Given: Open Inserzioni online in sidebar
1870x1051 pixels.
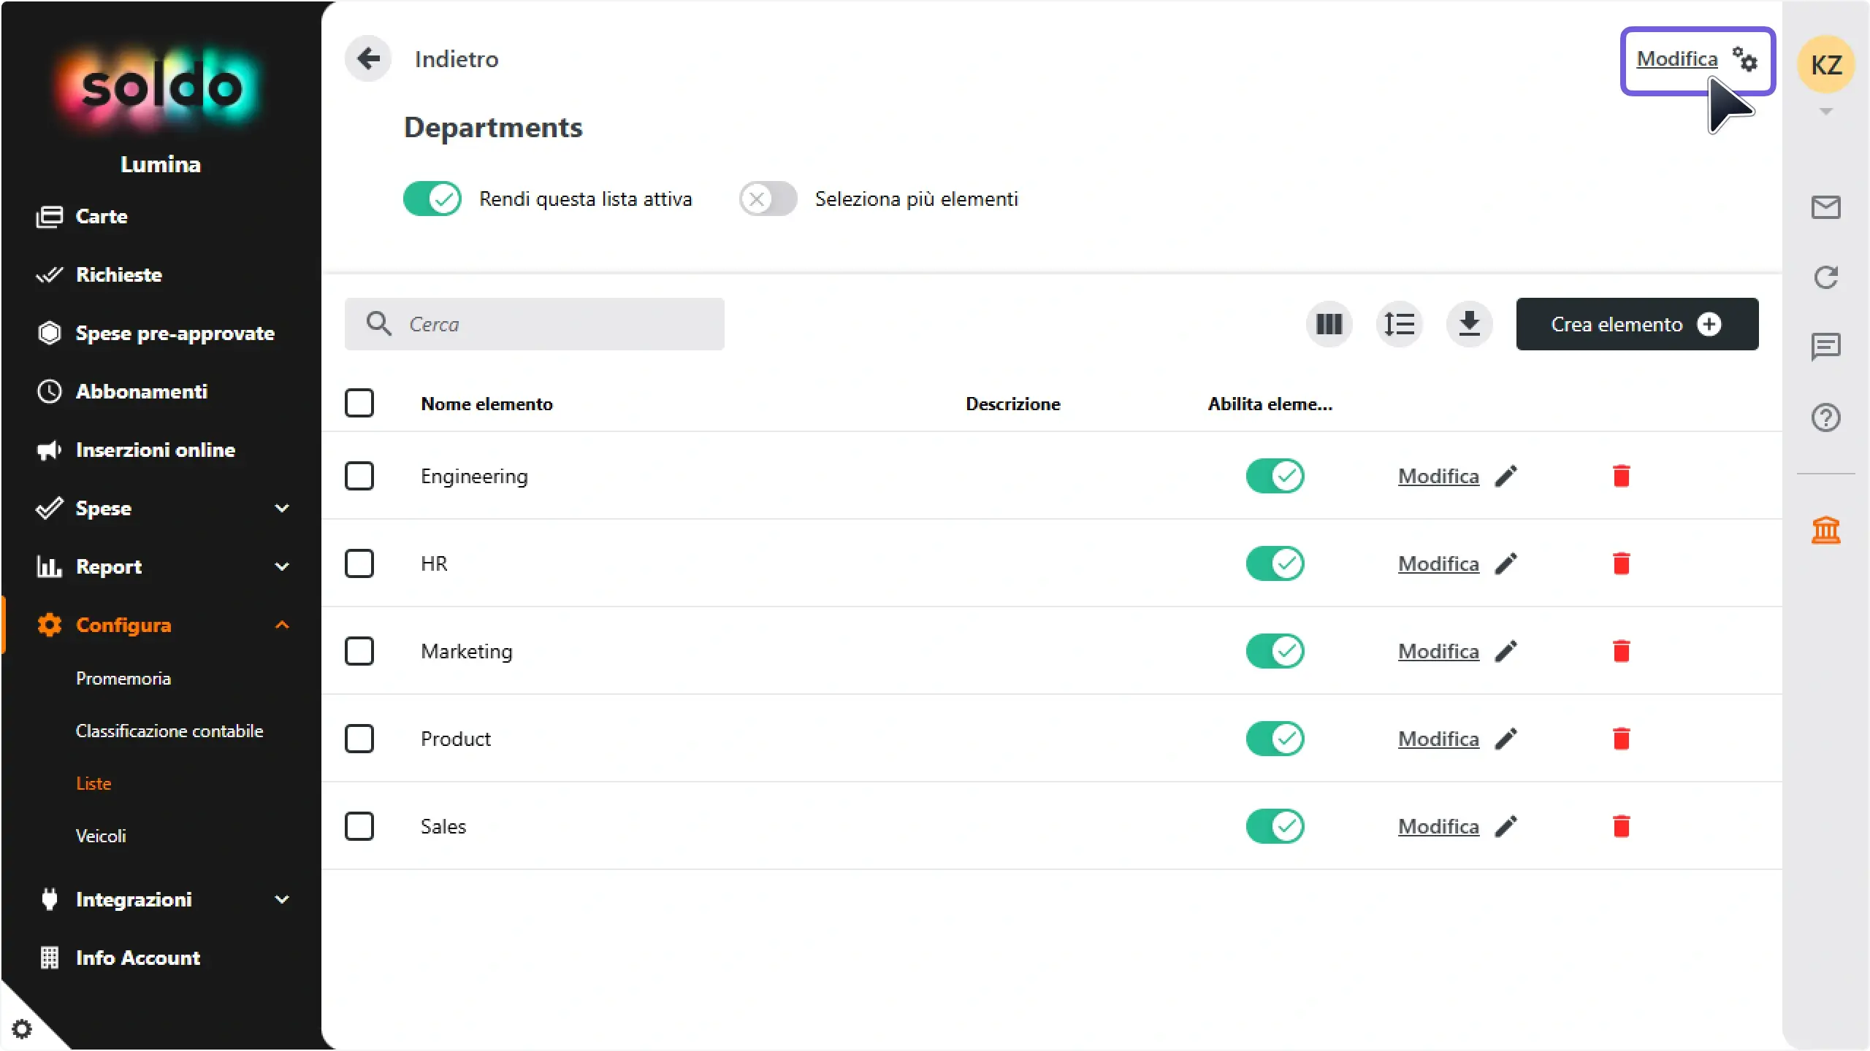Looking at the screenshot, I should [x=136, y=450].
